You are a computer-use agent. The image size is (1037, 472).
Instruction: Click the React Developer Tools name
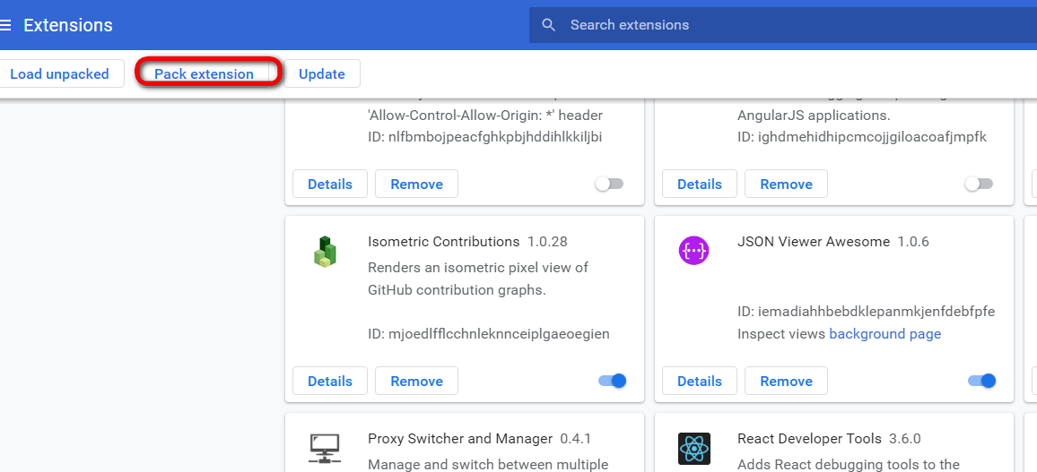click(x=809, y=439)
